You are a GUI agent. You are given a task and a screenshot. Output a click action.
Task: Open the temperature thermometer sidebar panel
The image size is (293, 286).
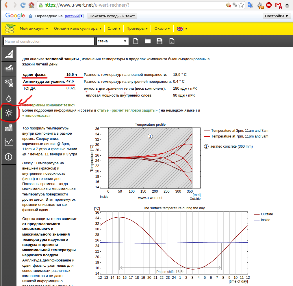click(9, 83)
